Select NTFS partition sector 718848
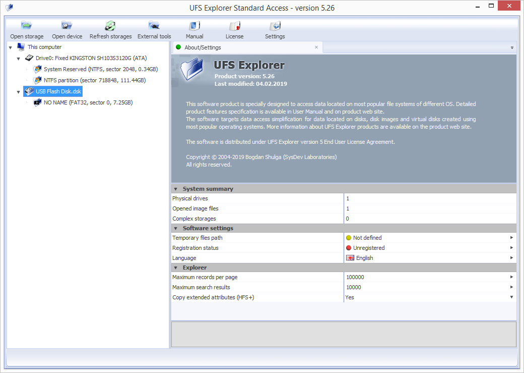 95,80
